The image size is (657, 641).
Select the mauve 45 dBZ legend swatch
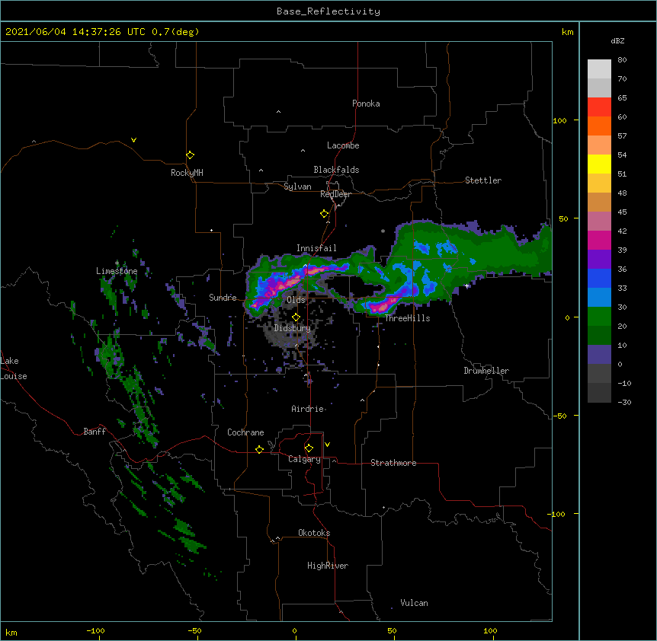[x=599, y=222]
